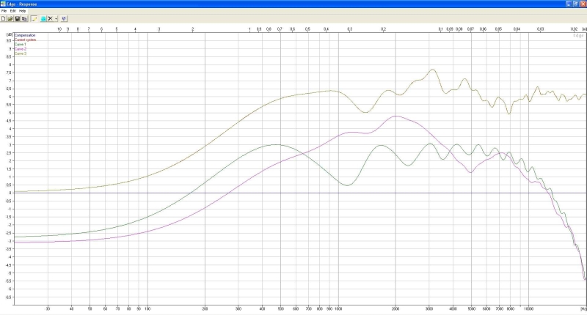The image size is (587, 315).
Task: Click the yellow pencil edit icon in toolbar
Action: (x=34, y=18)
